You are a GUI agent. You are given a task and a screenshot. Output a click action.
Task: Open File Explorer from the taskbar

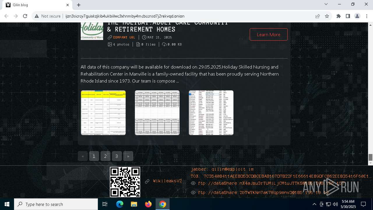pyautogui.click(x=134, y=204)
